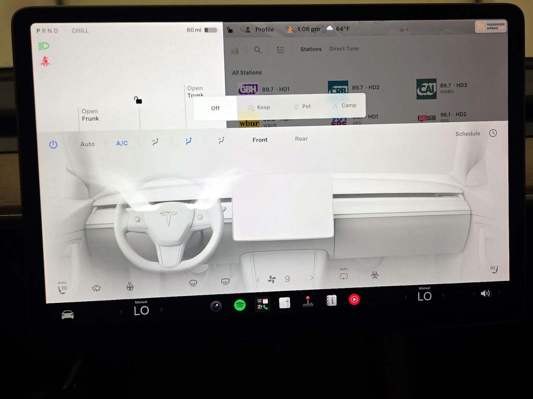Screen dimensions: 533x399
Task: Decrease fan speed with left chevron
Action: pyautogui.click(x=258, y=280)
